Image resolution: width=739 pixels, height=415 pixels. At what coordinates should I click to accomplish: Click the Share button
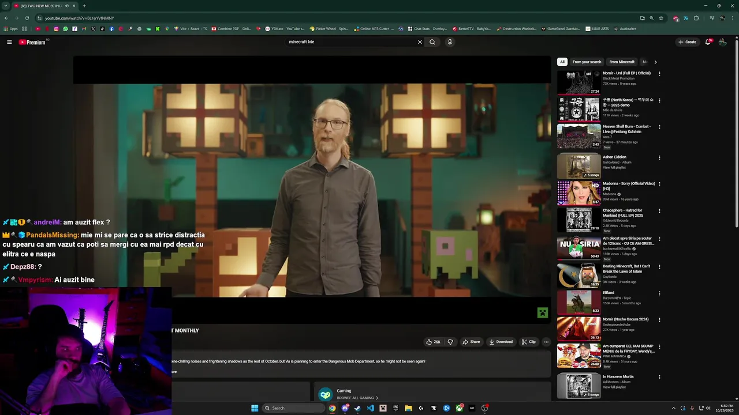coord(471,342)
